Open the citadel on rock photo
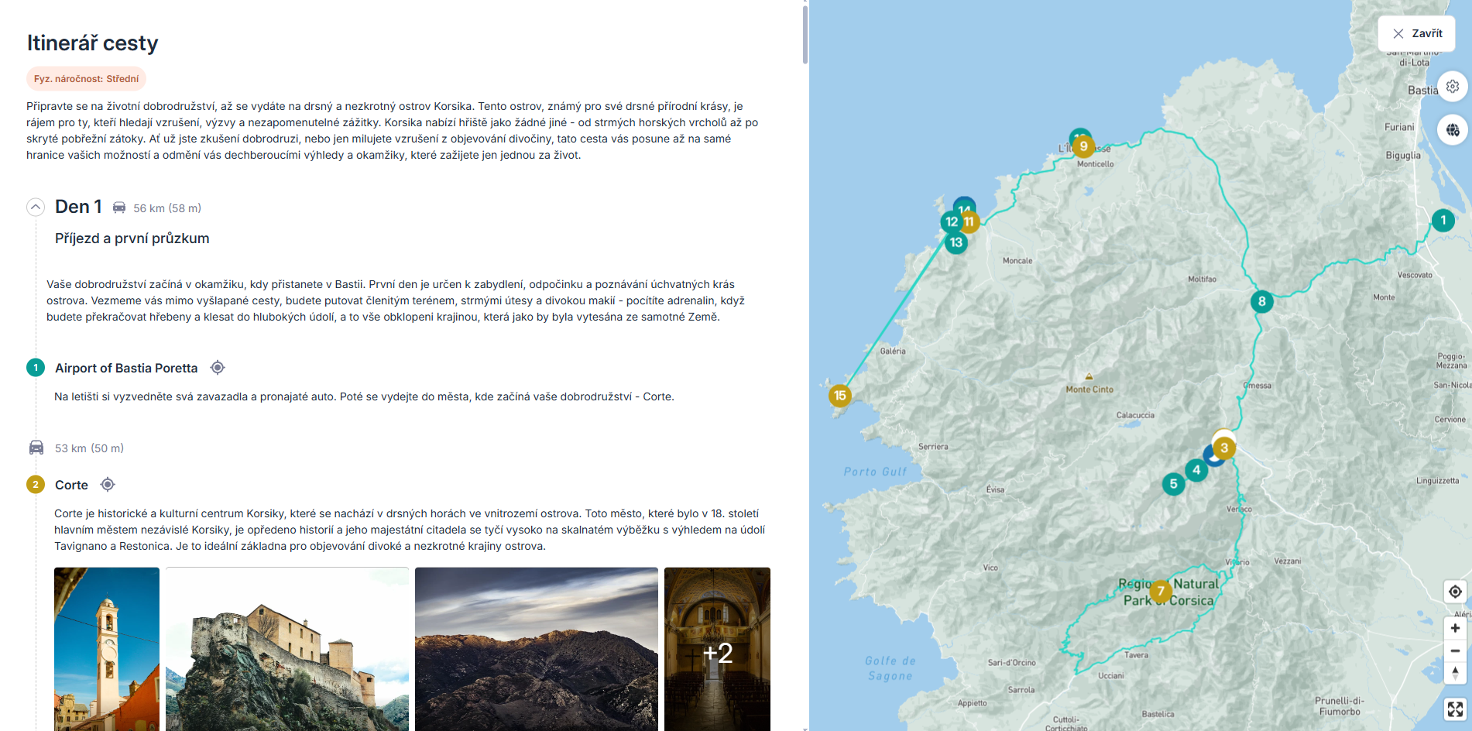The image size is (1472, 731). (x=287, y=649)
